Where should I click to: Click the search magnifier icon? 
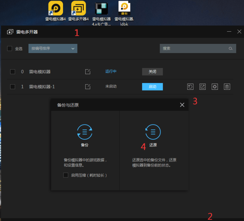click(x=231, y=49)
